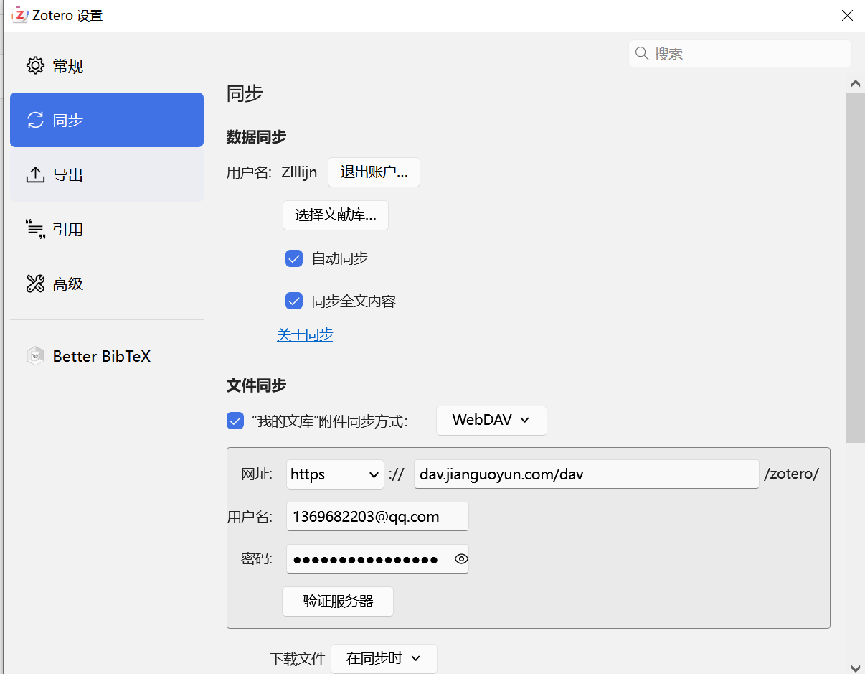The height and width of the screenshot is (674, 865).
Task: Click the 数据同步 section heading
Action: tap(256, 136)
